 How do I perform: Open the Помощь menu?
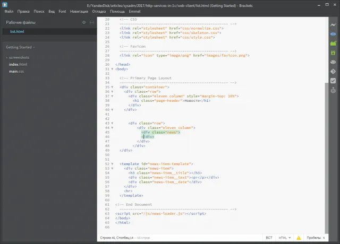[x=117, y=11]
